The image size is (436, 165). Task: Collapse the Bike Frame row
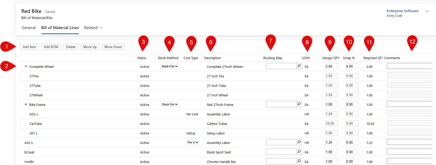coord(26,105)
